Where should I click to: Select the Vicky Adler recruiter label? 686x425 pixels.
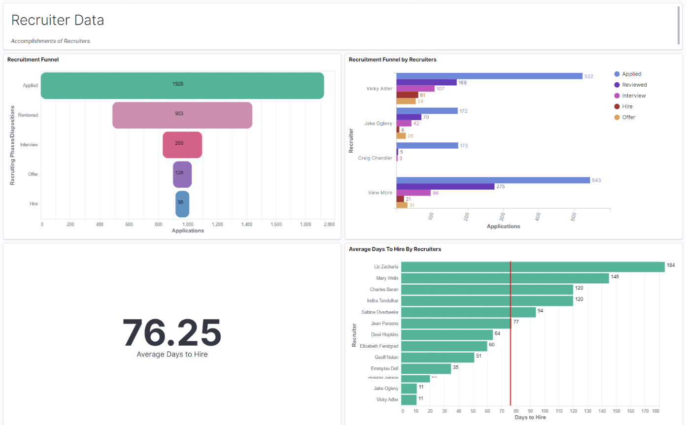(x=378, y=88)
